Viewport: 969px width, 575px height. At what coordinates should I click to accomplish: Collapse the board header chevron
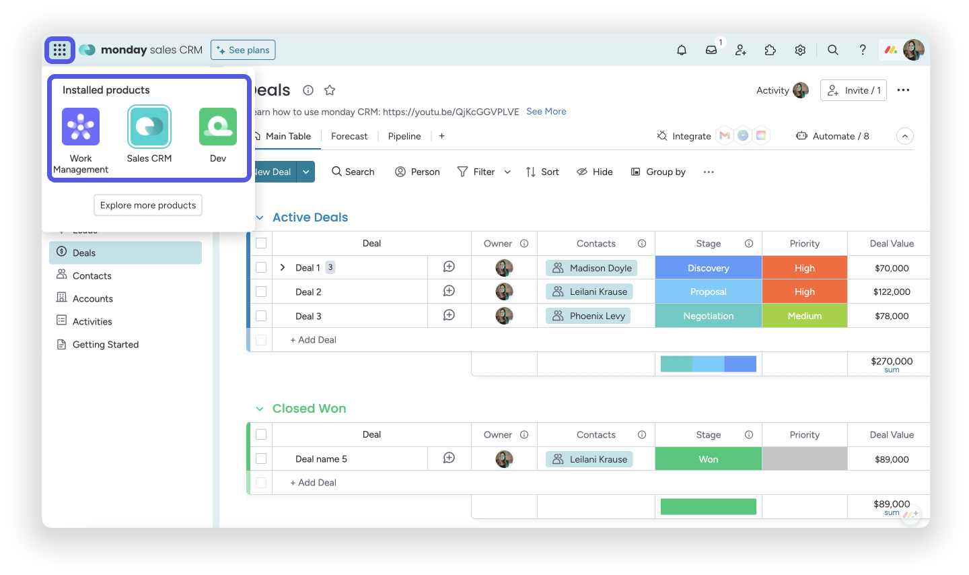(x=905, y=136)
